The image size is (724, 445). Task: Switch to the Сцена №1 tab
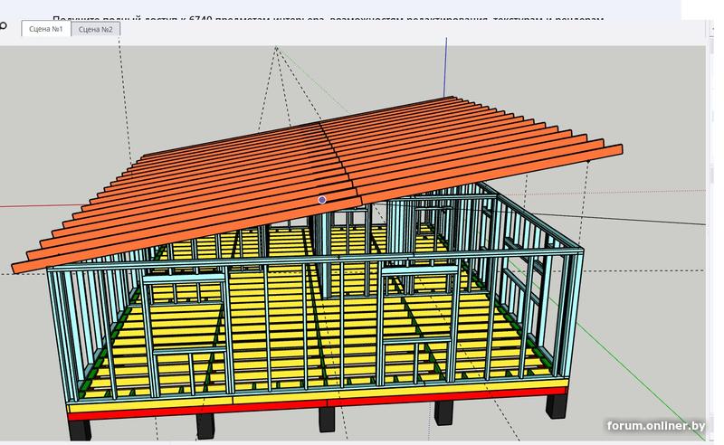click(x=45, y=29)
